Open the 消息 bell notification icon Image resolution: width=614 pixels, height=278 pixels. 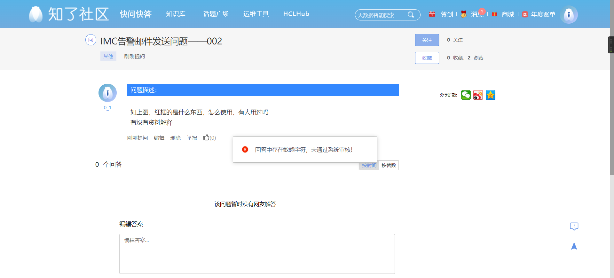click(x=463, y=14)
